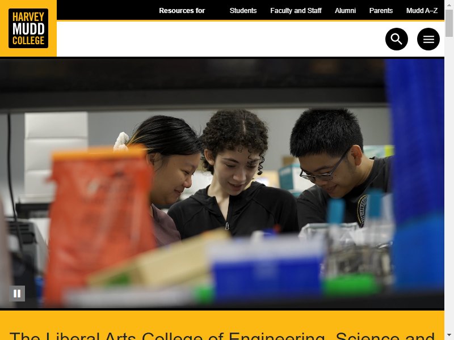454x340 pixels.
Task: Go to the Alumni resources page
Action: click(345, 11)
